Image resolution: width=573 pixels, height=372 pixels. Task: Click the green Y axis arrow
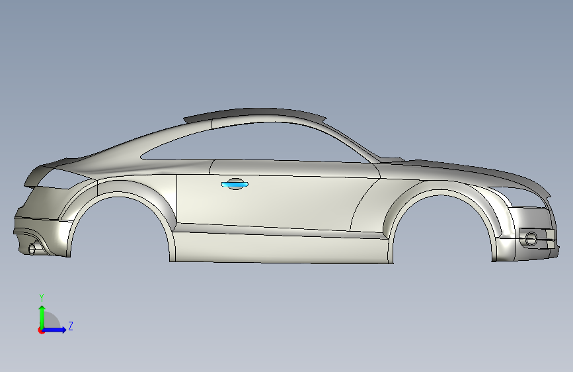coord(42,316)
